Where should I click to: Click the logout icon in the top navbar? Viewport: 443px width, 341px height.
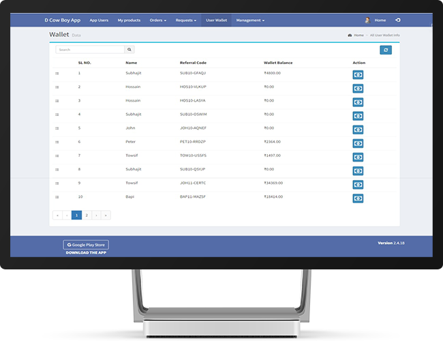[397, 20]
